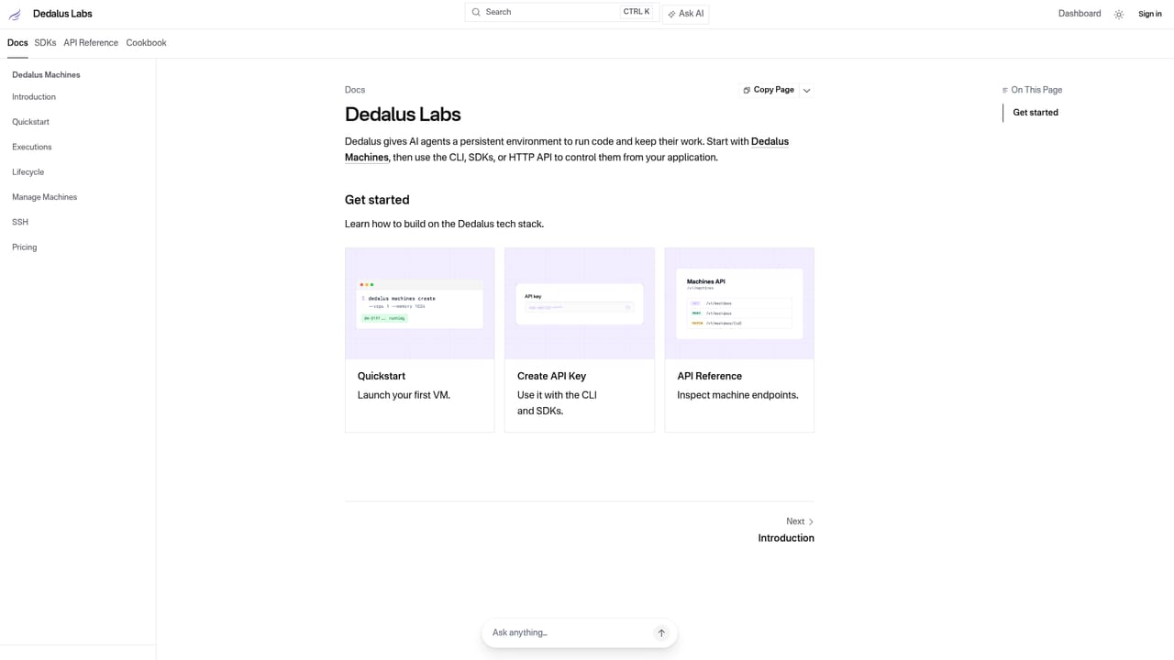Open the Lifecycle sidebar page
Screen dimensions: 1174x660
[x=28, y=172]
